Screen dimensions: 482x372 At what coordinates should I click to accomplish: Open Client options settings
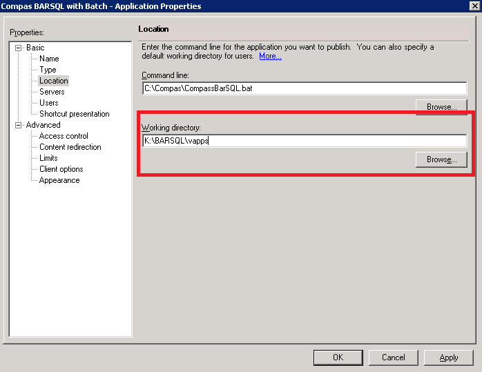click(x=61, y=169)
